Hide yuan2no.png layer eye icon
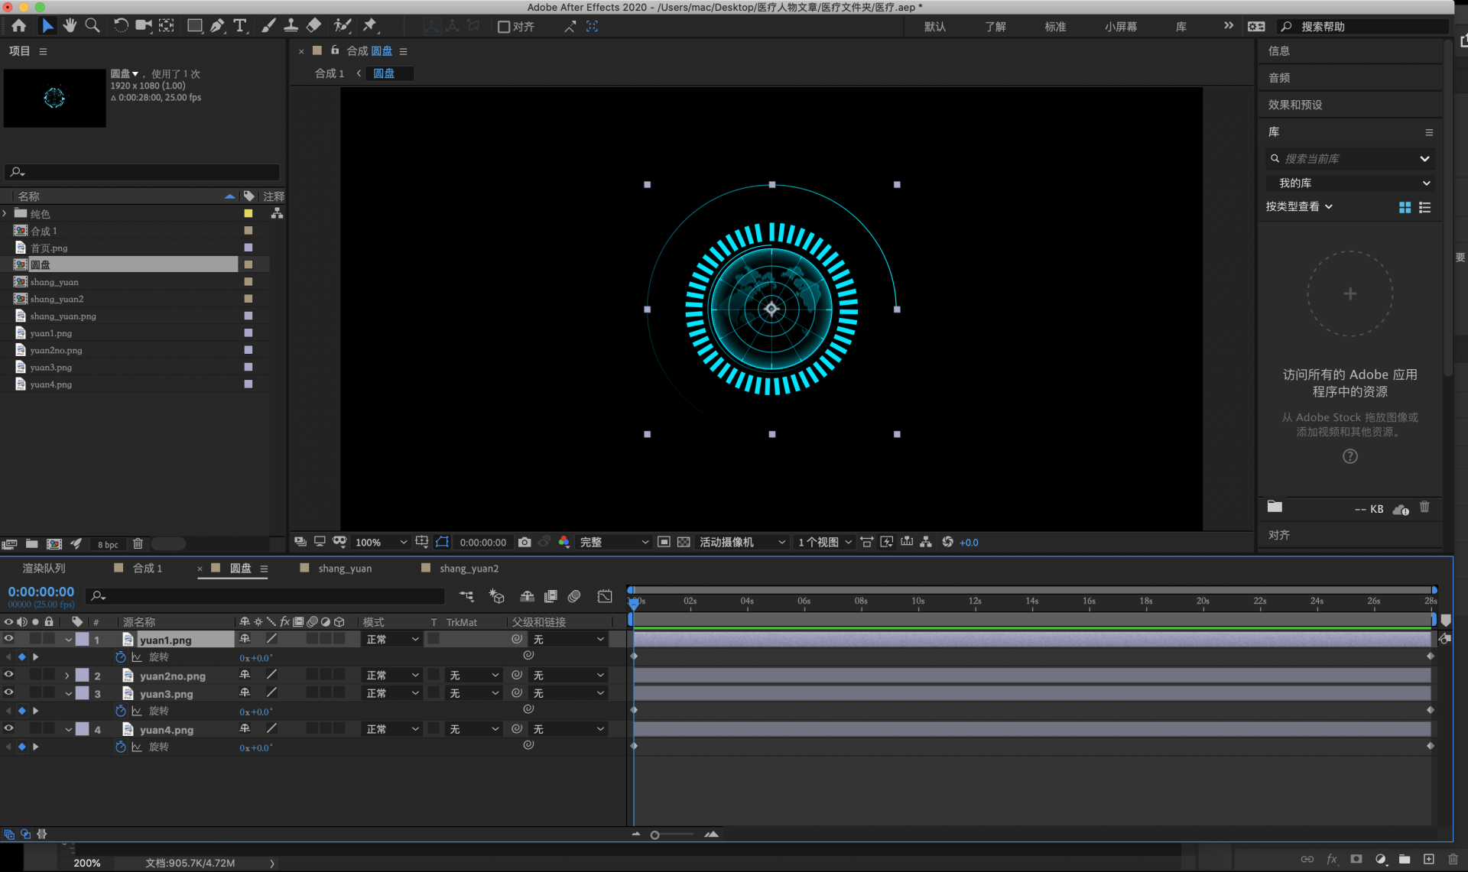 pos(9,675)
